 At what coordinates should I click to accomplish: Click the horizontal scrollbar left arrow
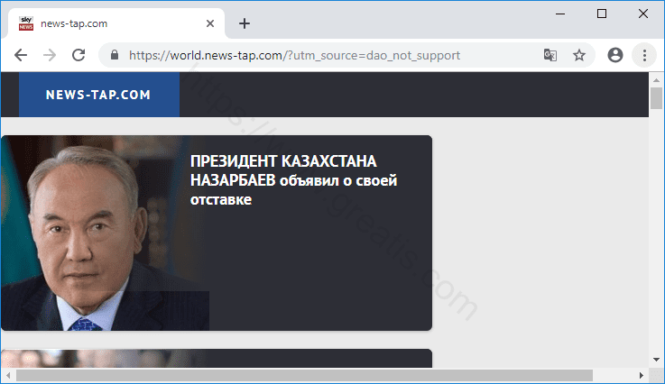coord(7,375)
